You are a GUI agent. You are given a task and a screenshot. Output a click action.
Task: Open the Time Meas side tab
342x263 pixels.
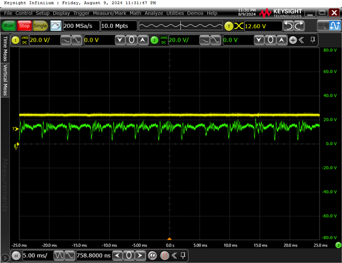tap(5, 49)
